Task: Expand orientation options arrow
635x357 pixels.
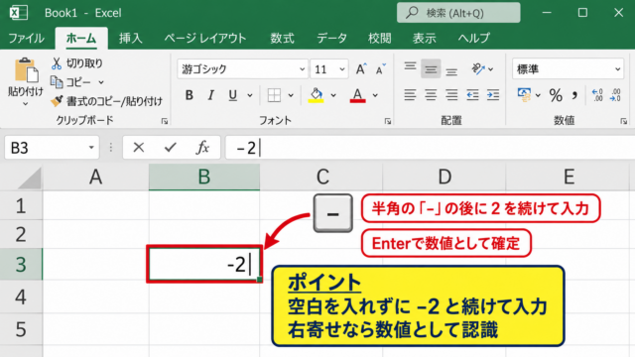Action: tap(491, 69)
